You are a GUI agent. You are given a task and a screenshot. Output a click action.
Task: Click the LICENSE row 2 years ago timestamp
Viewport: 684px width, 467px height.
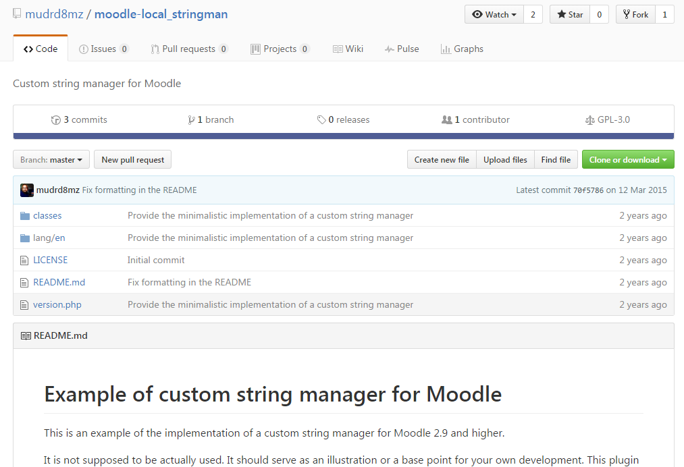coord(643,260)
